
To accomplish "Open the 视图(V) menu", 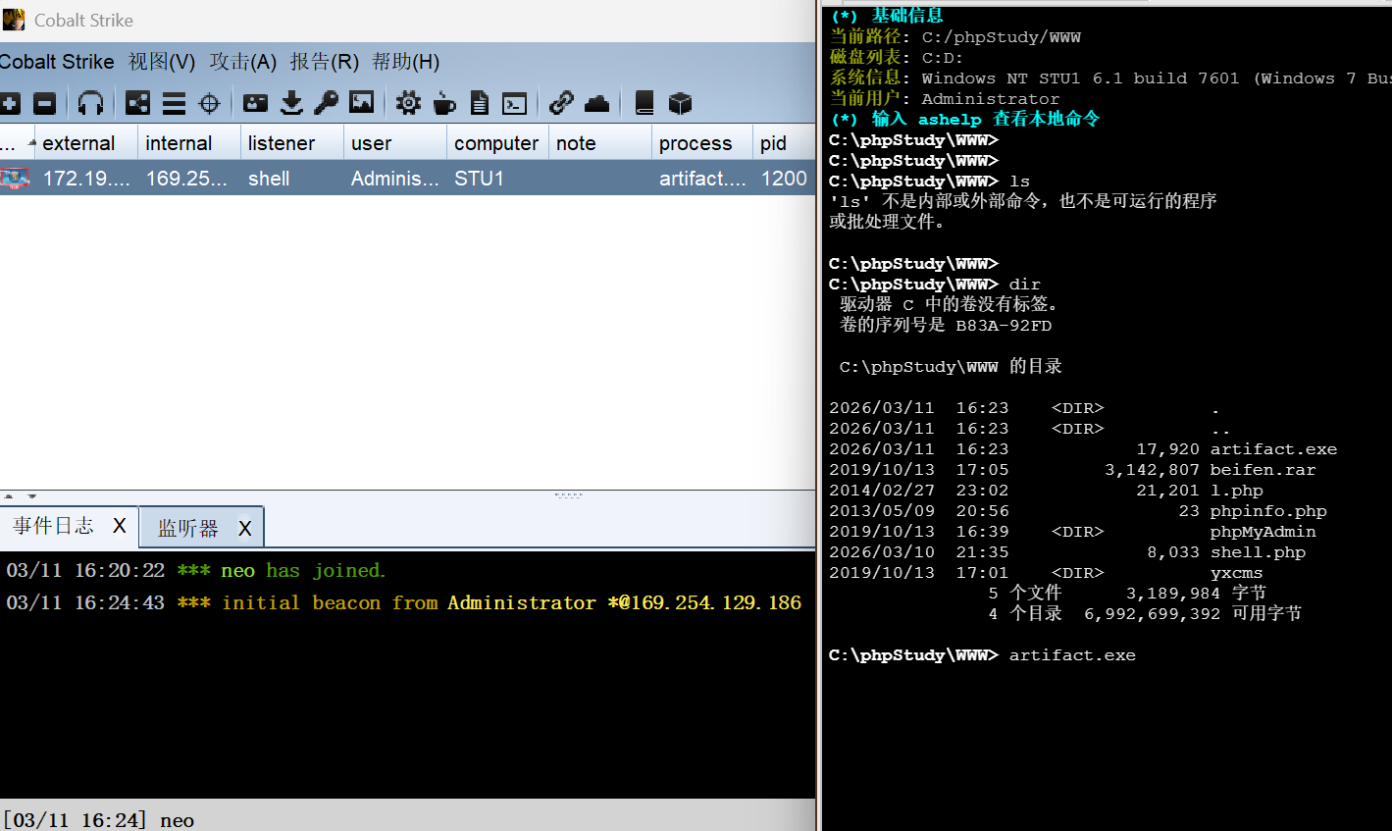I will coord(162,62).
